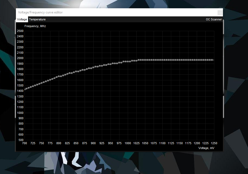The width and height of the screenshot is (248, 174).
Task: Click the 925 voltage axis value
Action: [x=102, y=143]
